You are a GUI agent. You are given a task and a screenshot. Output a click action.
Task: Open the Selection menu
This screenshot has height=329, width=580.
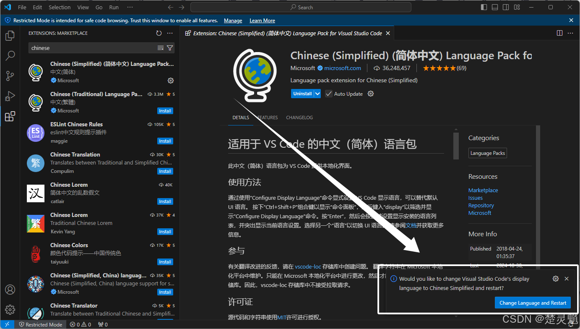coord(60,7)
